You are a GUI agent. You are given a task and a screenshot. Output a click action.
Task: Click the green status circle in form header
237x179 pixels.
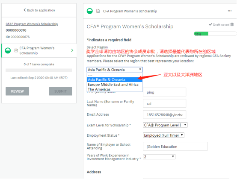tap(90, 11)
